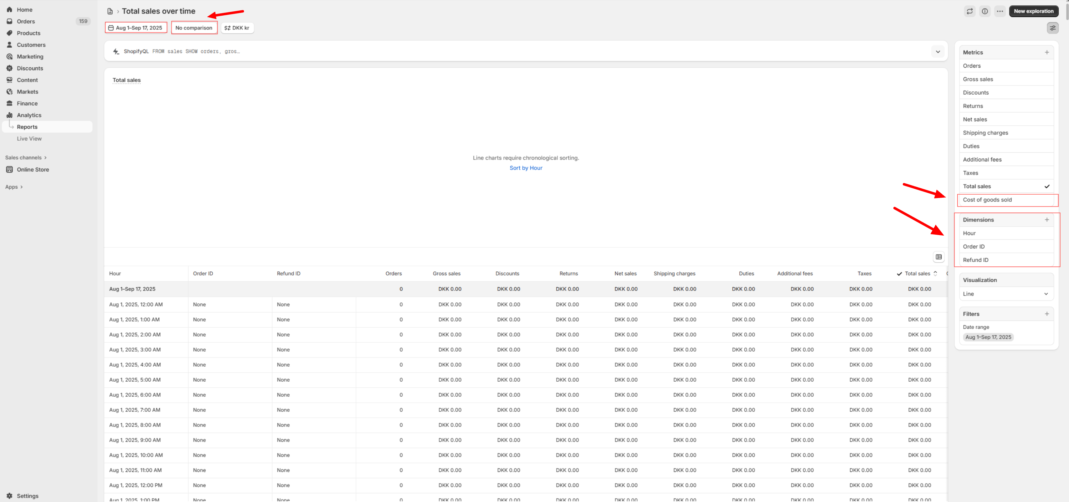
Task: Add a filter with the plus icon
Action: 1047,314
